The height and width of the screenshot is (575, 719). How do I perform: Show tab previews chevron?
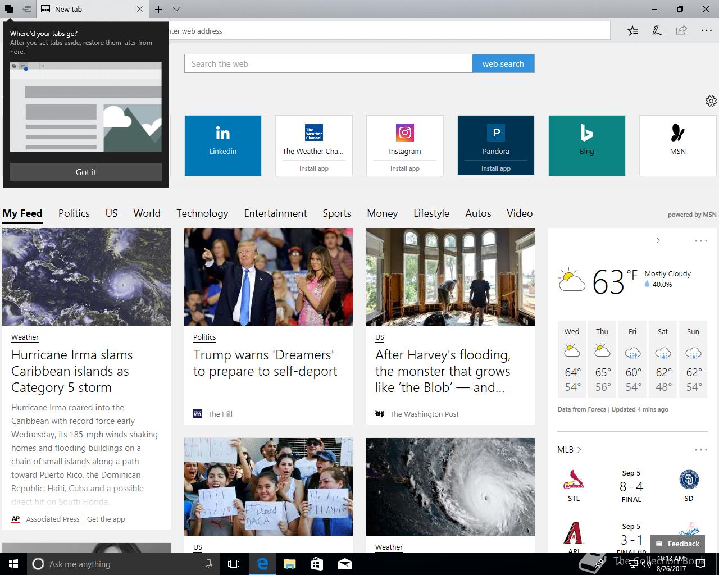[176, 9]
